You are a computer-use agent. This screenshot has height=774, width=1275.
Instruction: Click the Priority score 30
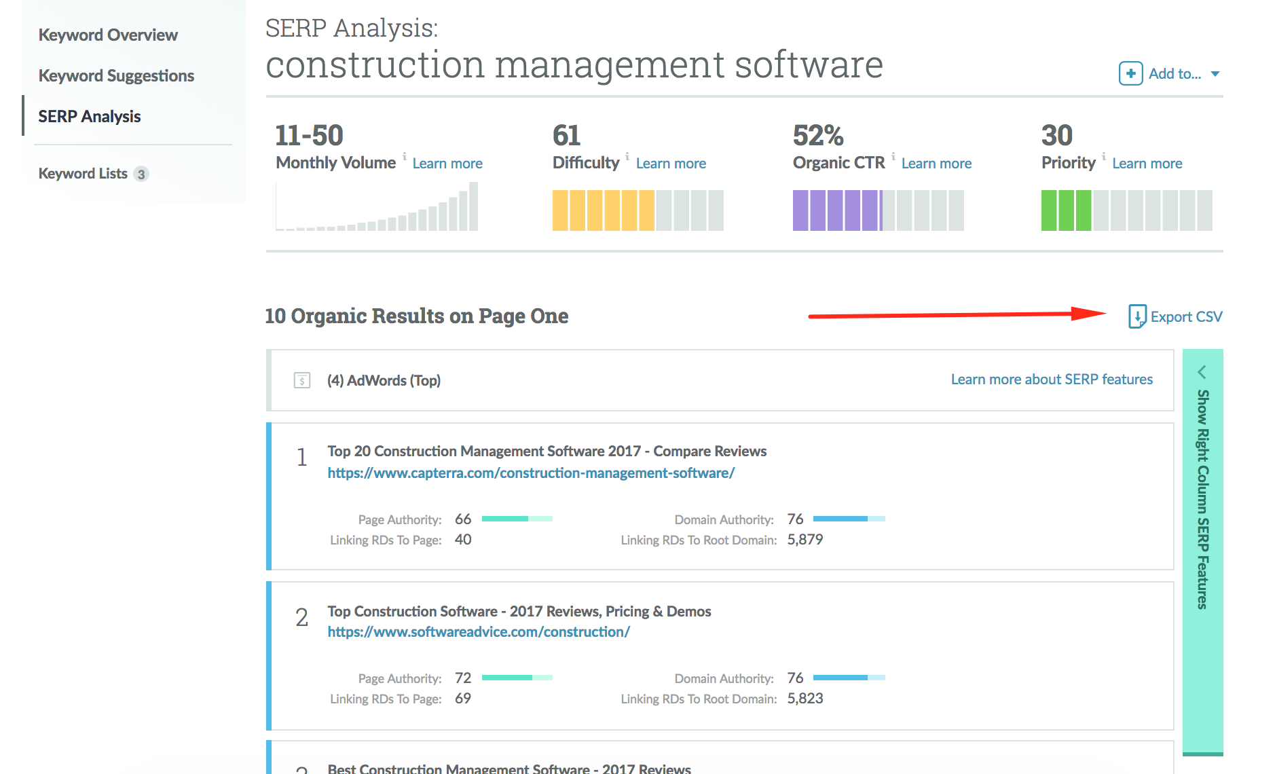coord(1057,136)
